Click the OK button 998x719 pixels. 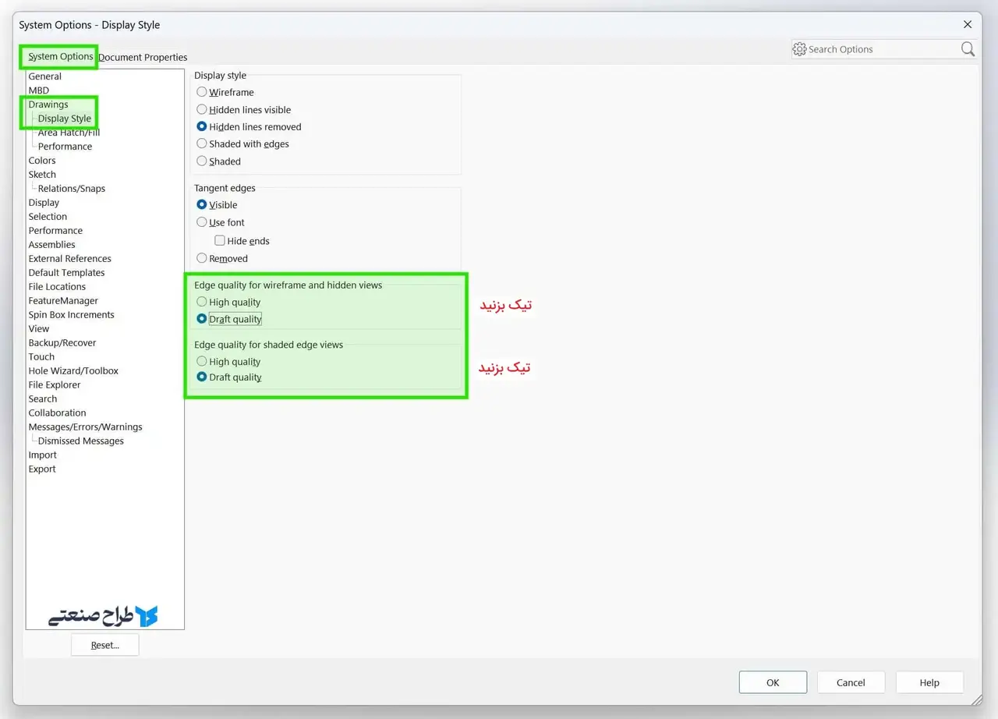(772, 682)
